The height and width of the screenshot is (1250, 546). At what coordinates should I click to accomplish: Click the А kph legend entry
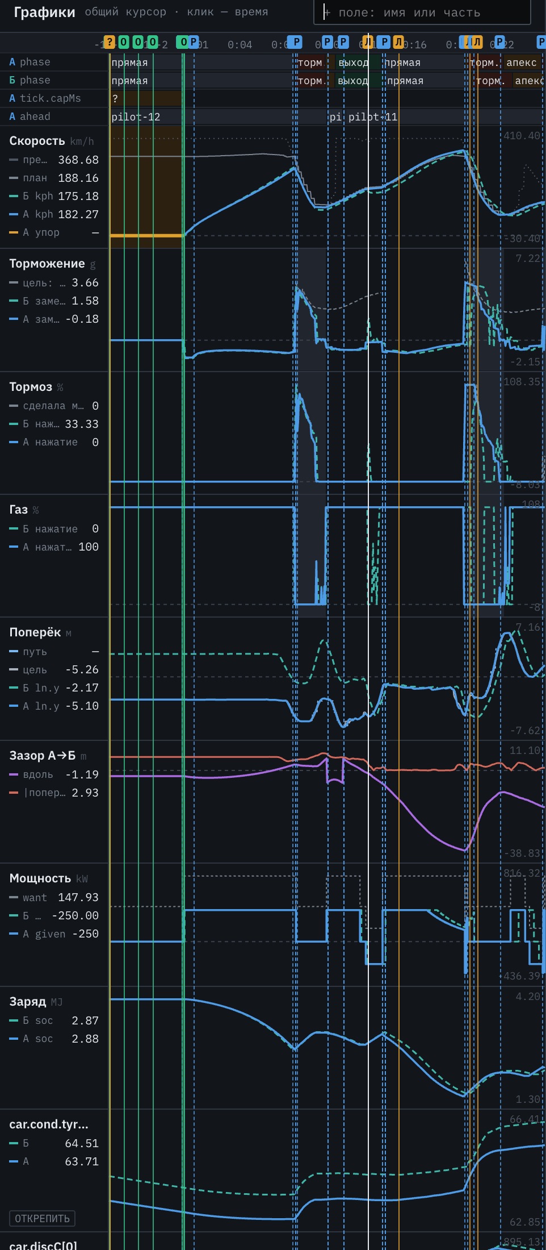tap(54, 214)
